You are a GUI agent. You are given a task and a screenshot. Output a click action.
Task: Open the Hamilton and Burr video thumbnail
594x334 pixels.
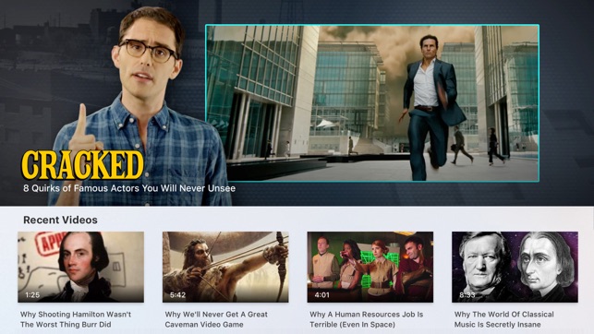80,267
